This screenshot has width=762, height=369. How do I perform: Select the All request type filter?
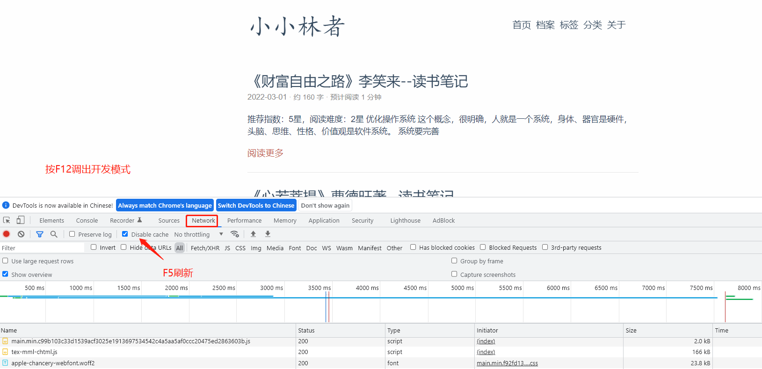[x=180, y=248]
